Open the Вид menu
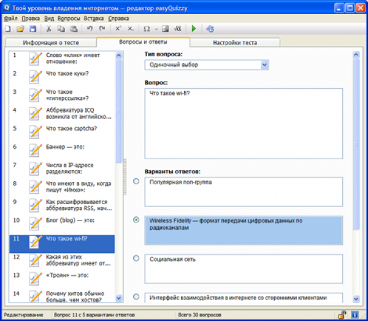The image size is (368, 321). pos(49,18)
